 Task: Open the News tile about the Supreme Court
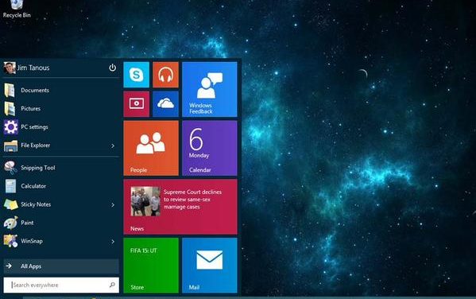click(x=180, y=207)
